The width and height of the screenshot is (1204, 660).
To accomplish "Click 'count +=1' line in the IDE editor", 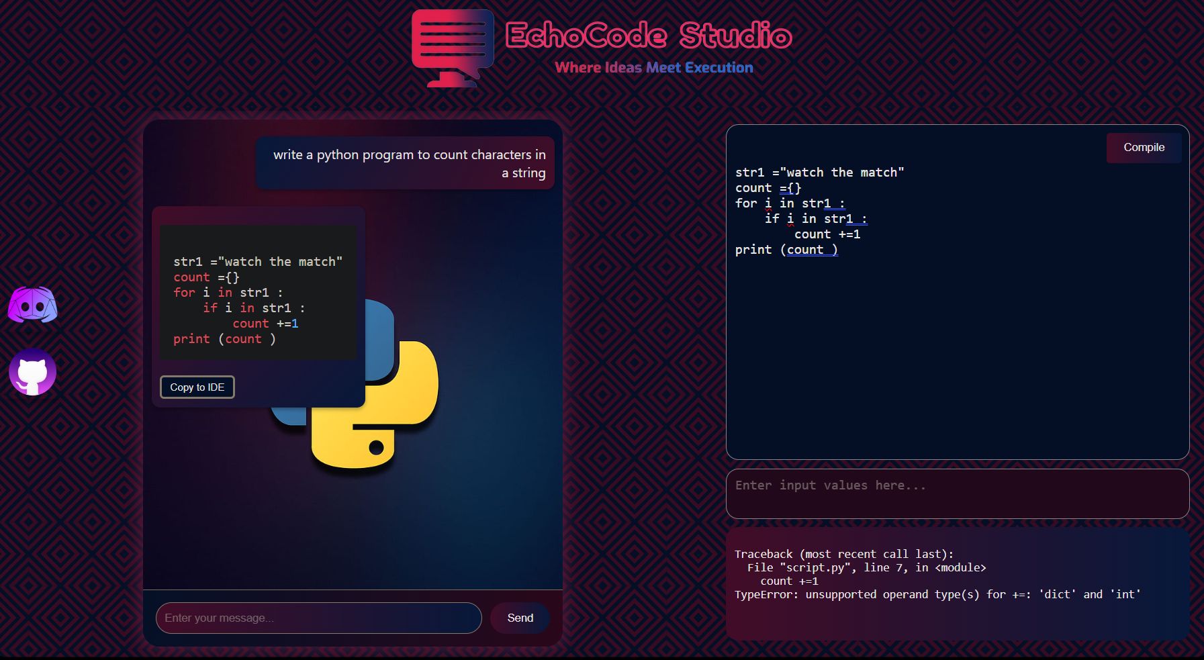I will point(827,234).
